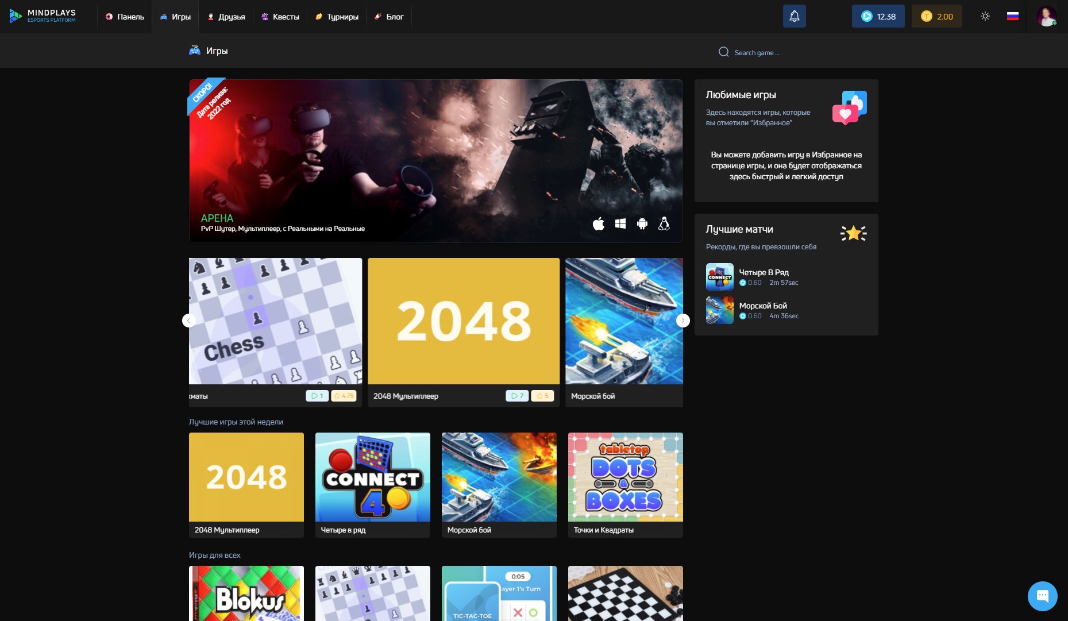Click the Android platform icon on banner
This screenshot has height=621, width=1068.
tap(642, 224)
